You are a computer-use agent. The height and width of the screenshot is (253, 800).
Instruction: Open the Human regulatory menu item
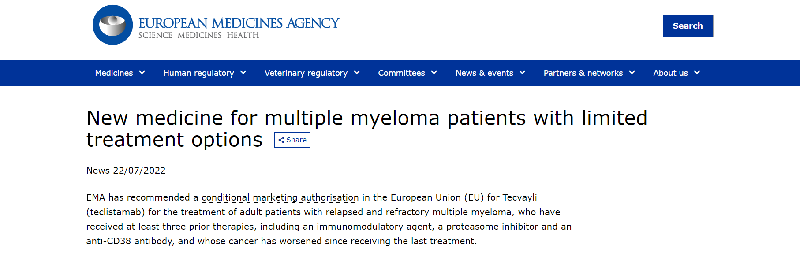[x=199, y=73]
